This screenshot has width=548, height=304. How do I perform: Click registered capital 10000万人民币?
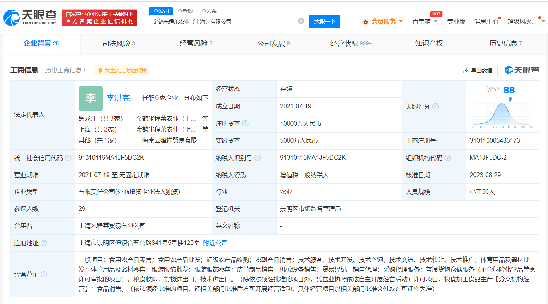300,124
